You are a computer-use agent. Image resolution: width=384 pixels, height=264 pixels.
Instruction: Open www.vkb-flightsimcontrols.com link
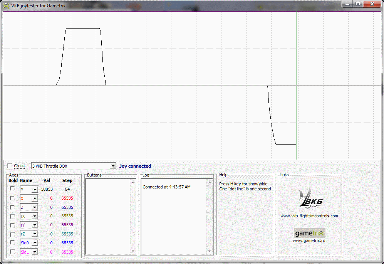click(x=309, y=216)
